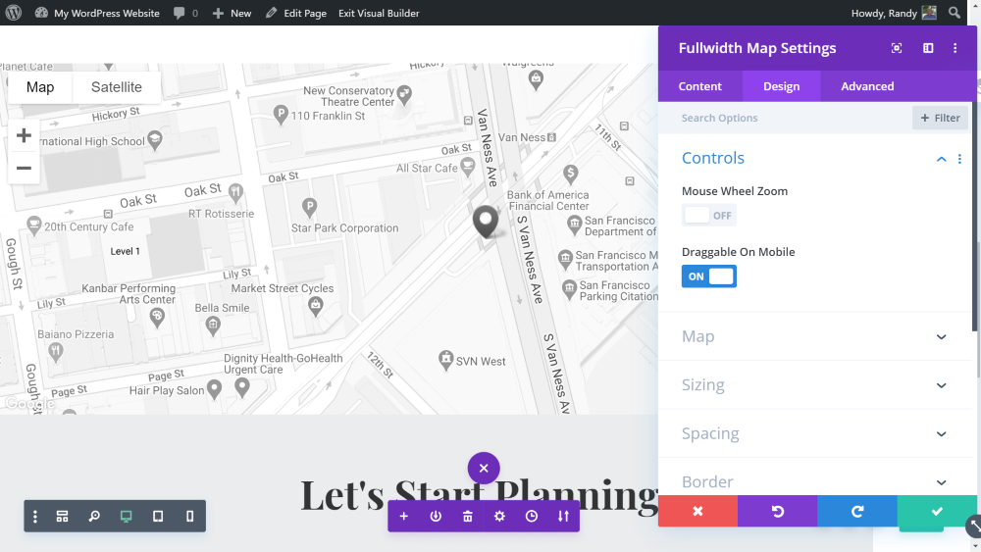Focus the Search Options field
Viewport: 981px width, 552px height.
pyautogui.click(x=785, y=119)
